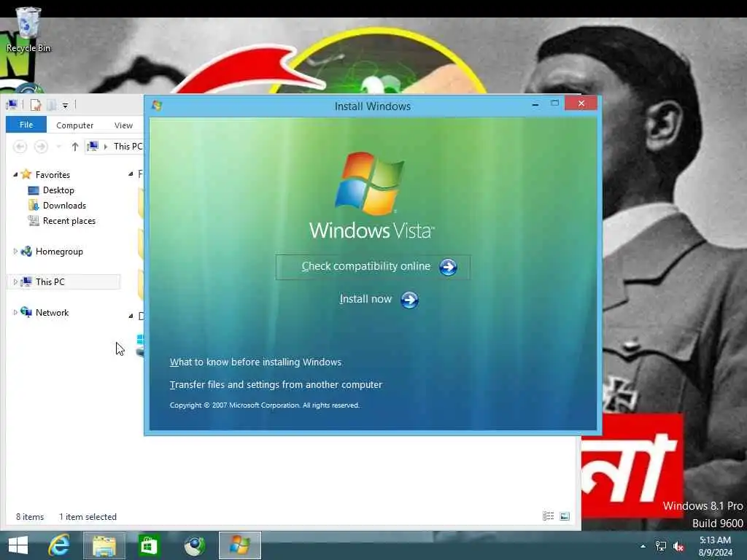Launch Internet Explorer from taskbar
This screenshot has width=747, height=560.
[59, 545]
